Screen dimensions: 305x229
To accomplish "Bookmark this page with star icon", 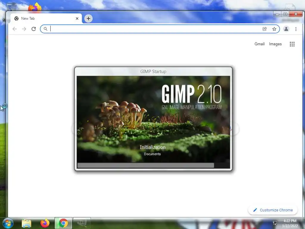I will pyautogui.click(x=274, y=29).
